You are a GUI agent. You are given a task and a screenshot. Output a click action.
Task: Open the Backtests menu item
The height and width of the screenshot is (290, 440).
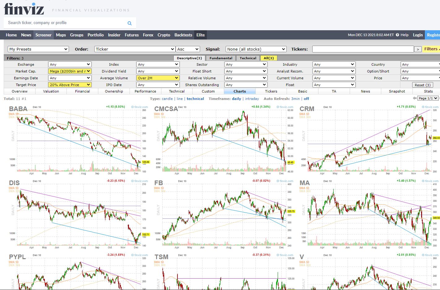183,35
